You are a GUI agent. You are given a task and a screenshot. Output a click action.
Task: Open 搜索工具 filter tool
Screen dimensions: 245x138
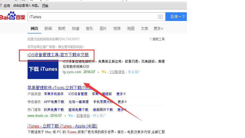point(157,39)
